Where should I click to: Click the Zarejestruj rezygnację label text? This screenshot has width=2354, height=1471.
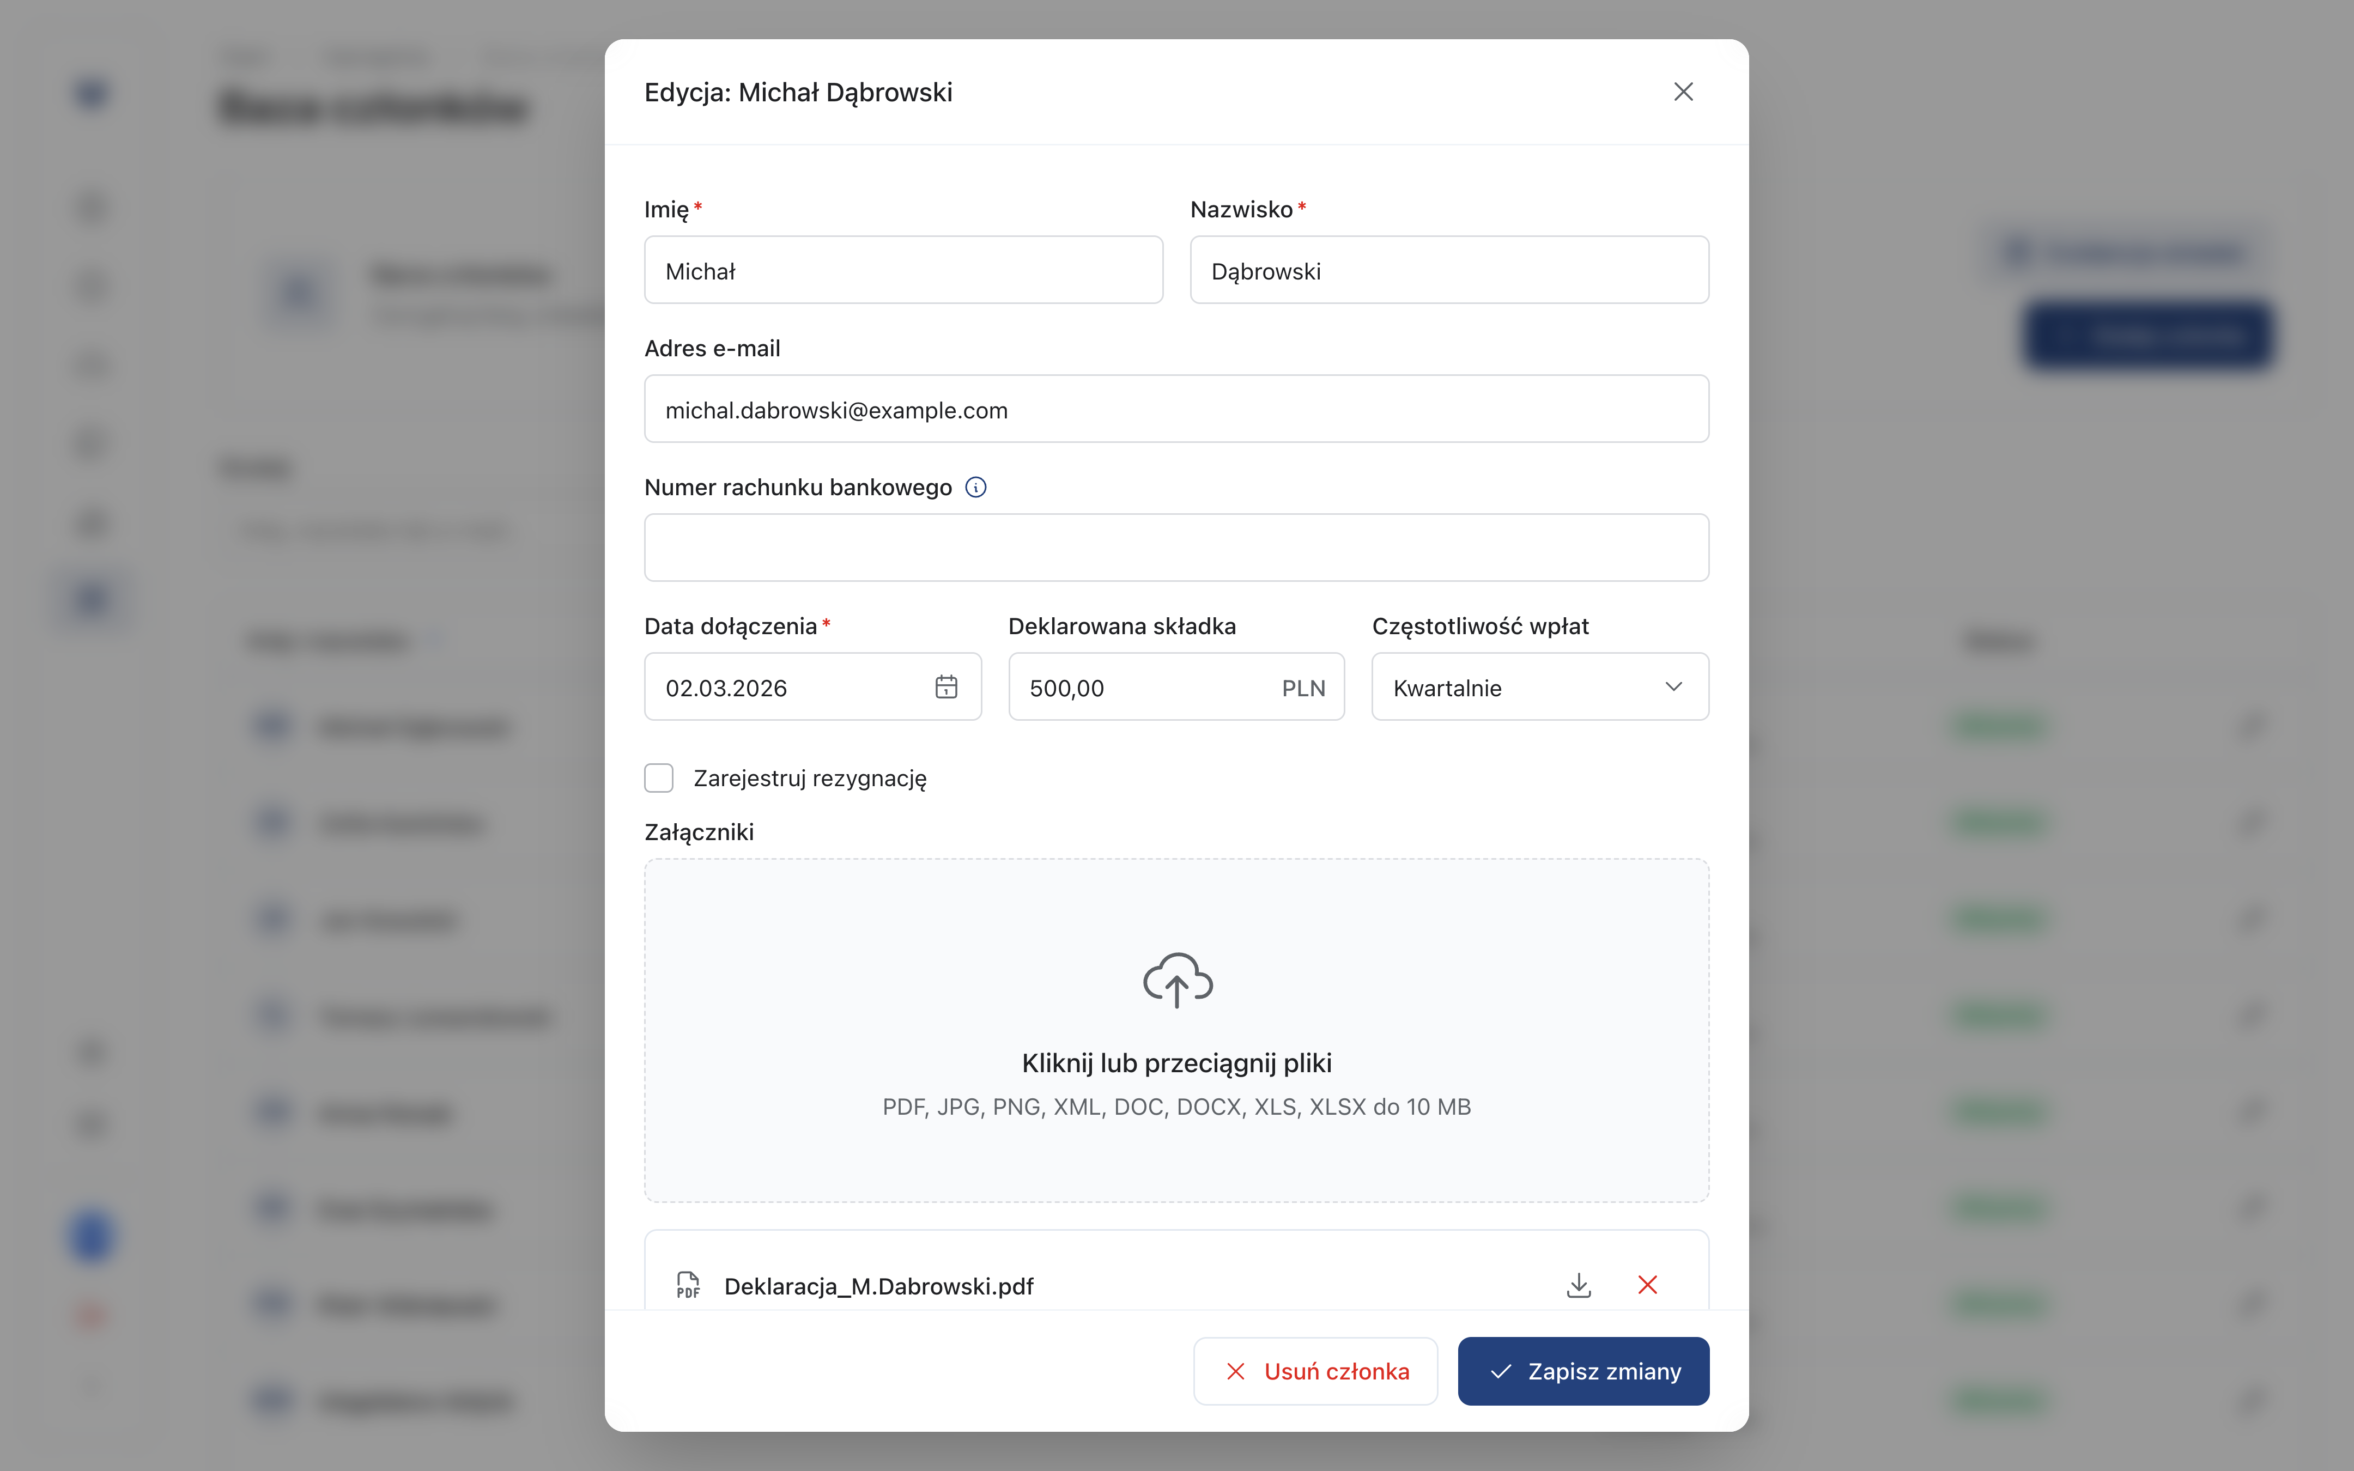(x=809, y=779)
